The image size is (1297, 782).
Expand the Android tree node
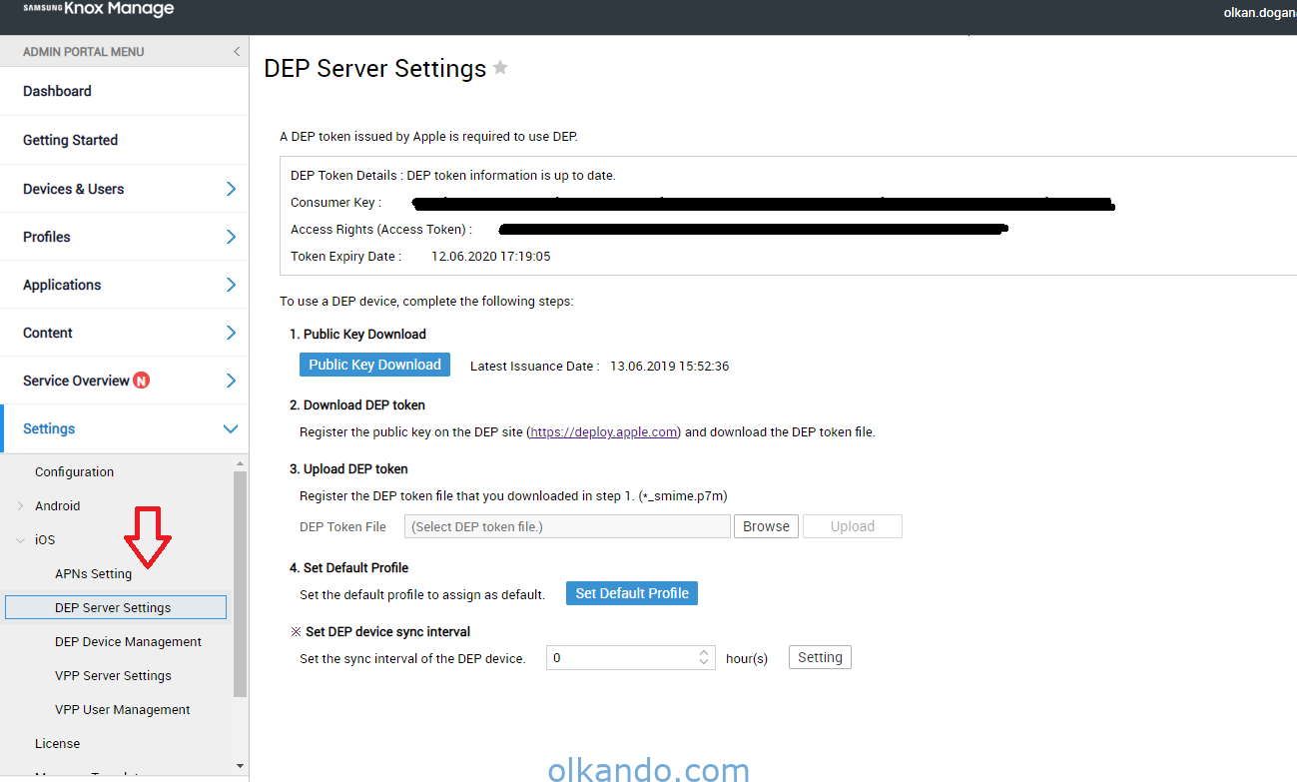click(20, 506)
